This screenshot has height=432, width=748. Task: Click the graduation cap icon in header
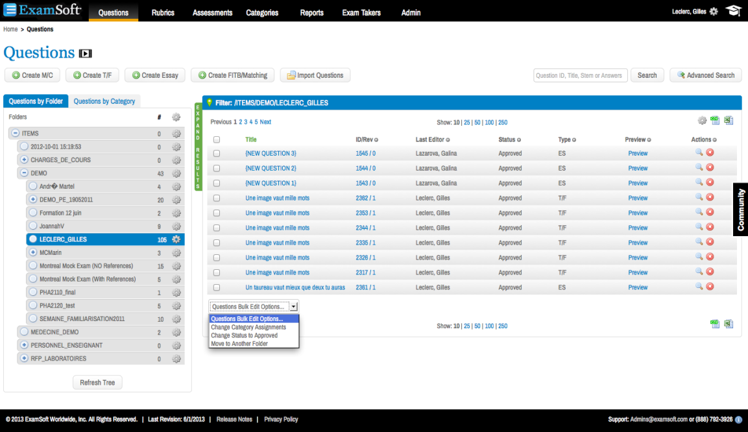[x=733, y=10]
